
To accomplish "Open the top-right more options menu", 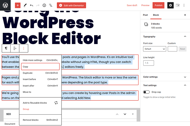I will [184, 5].
